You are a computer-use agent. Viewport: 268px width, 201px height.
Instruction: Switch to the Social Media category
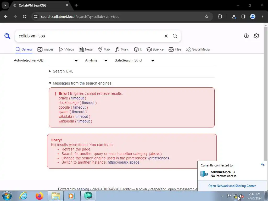click(x=198, y=49)
